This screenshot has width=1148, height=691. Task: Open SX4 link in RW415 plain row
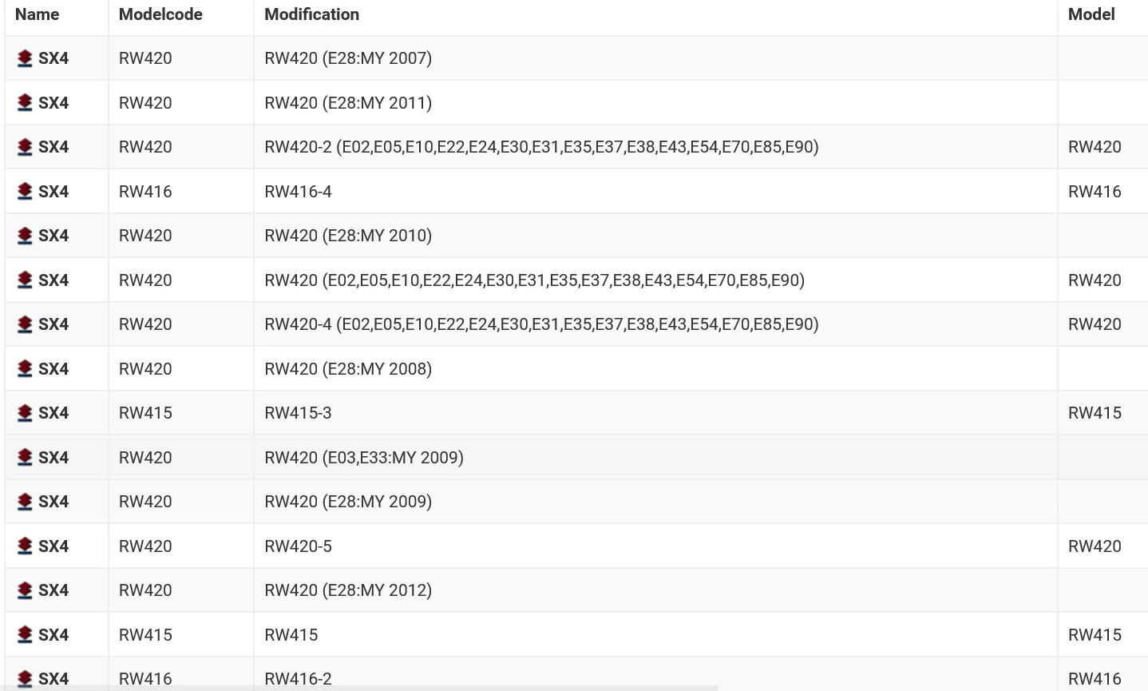click(53, 635)
